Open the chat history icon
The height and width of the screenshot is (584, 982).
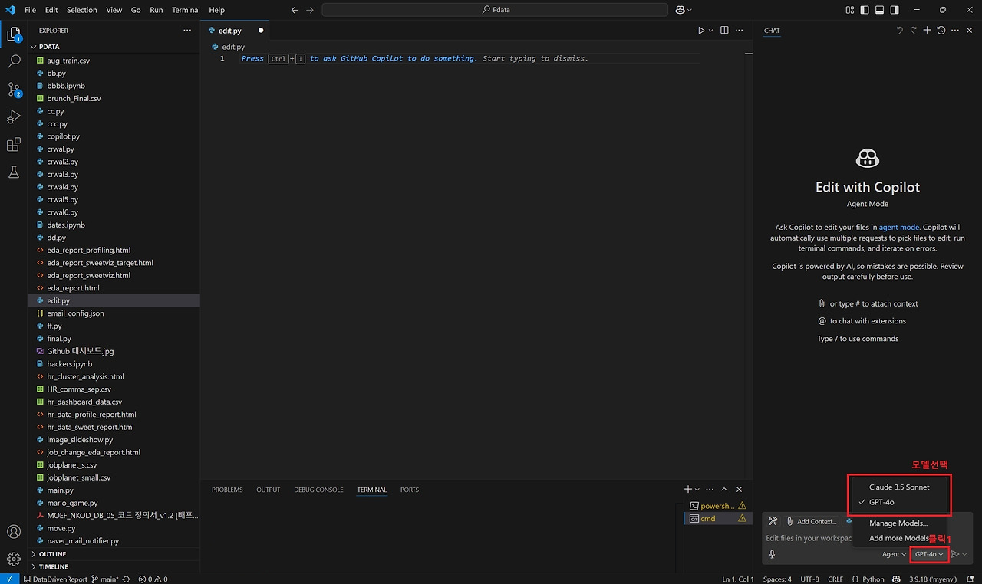pyautogui.click(x=941, y=31)
